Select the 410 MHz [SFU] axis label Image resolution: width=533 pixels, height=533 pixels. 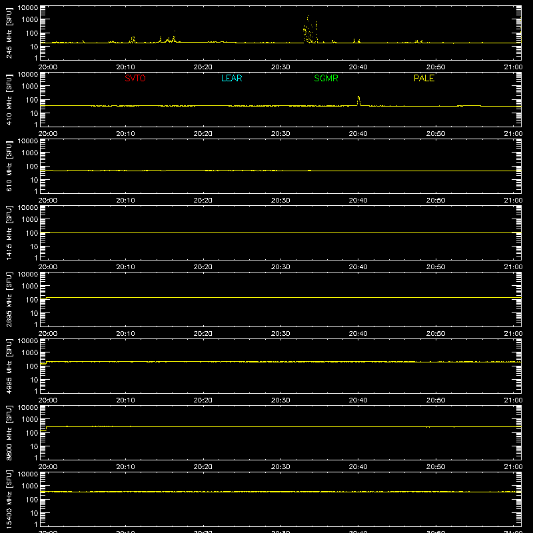pos(9,99)
